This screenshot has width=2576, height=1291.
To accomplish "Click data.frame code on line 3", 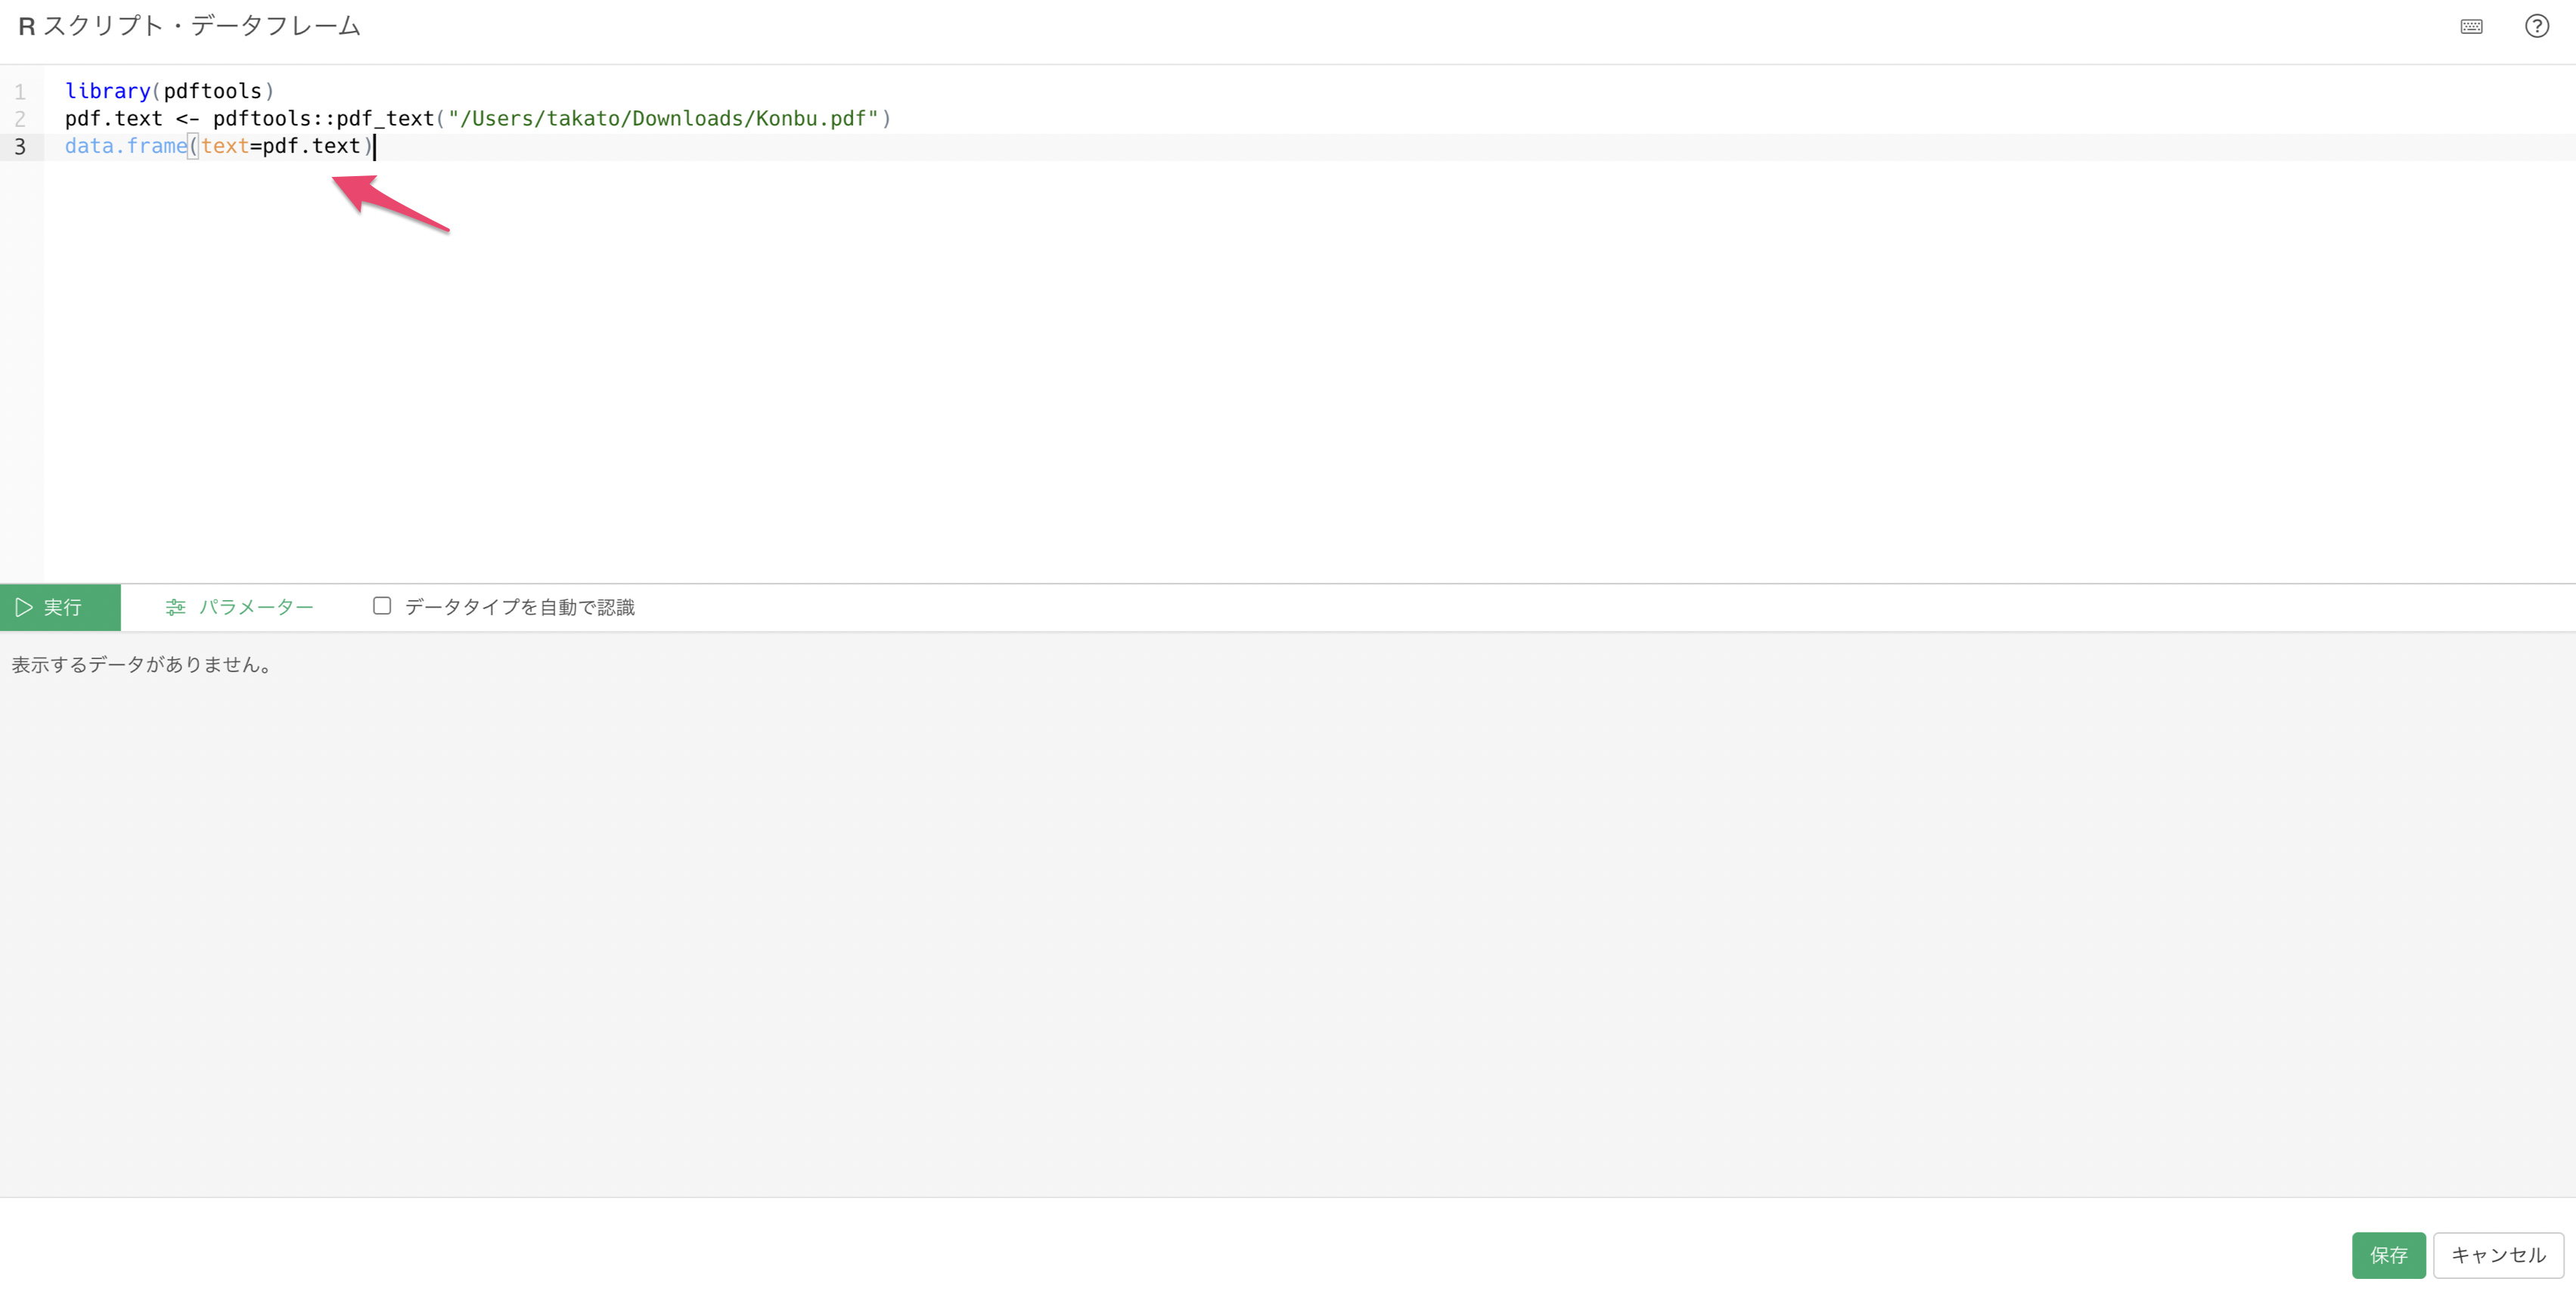I will coord(126,146).
